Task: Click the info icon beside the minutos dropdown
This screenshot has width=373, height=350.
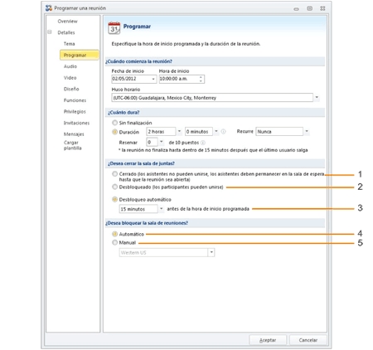Action: pyautogui.click(x=223, y=132)
